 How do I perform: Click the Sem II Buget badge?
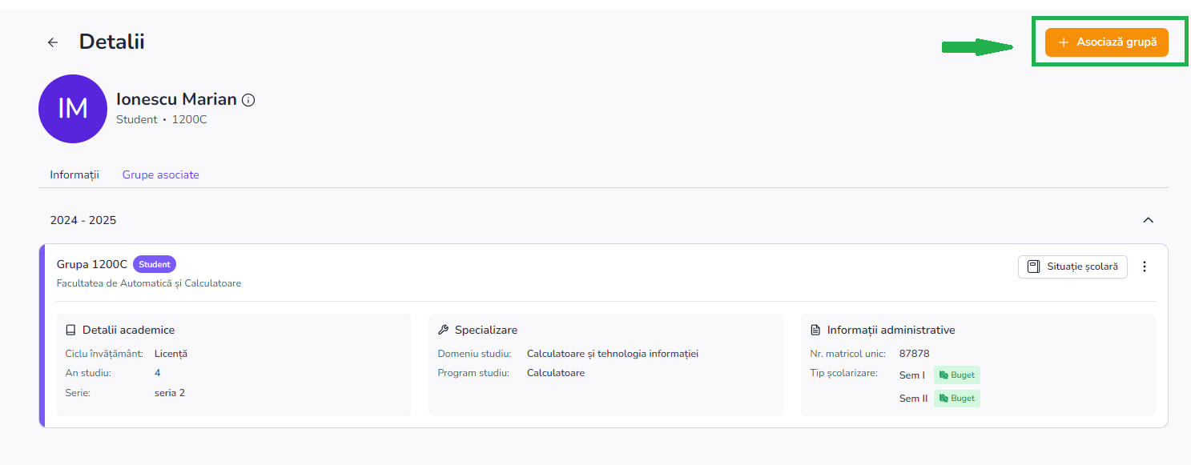[x=956, y=398]
